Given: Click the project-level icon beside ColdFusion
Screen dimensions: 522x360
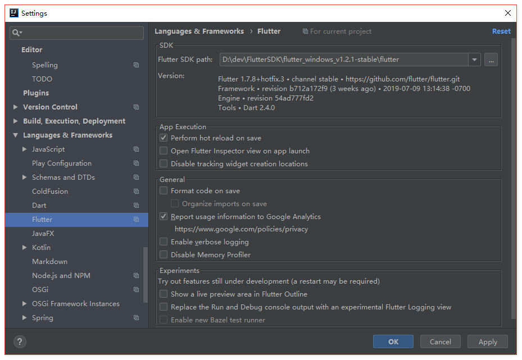Looking at the screenshot, I should pyautogui.click(x=136, y=191).
